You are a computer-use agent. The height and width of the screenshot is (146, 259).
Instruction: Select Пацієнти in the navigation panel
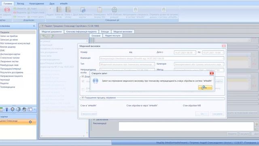tap(18, 32)
